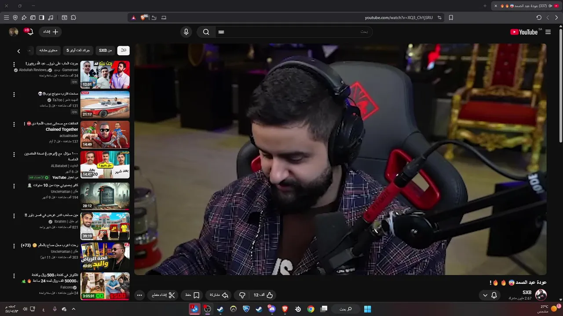Open options for the tombstone UncleHattan video
This screenshot has height=316, width=563.
tap(14, 186)
